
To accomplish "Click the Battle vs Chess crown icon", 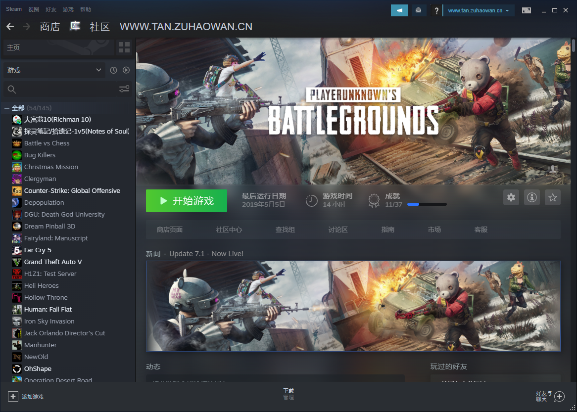I will 16,143.
